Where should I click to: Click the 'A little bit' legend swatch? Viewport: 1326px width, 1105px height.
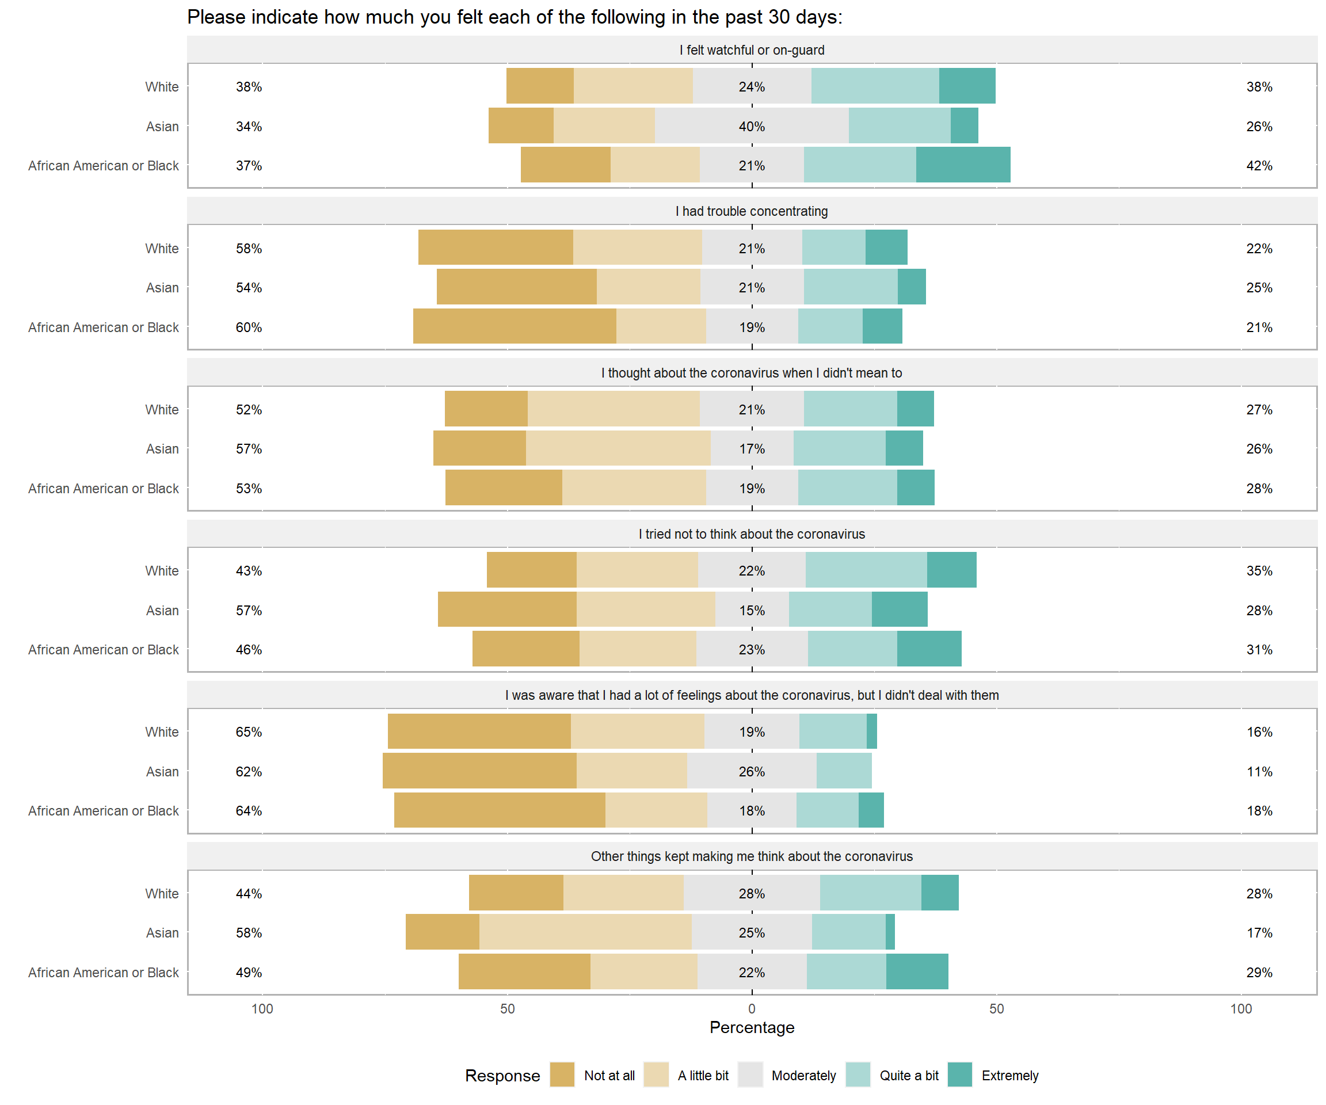pyautogui.click(x=656, y=1075)
